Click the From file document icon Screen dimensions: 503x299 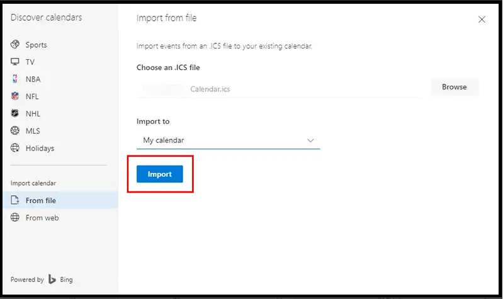pyautogui.click(x=15, y=200)
